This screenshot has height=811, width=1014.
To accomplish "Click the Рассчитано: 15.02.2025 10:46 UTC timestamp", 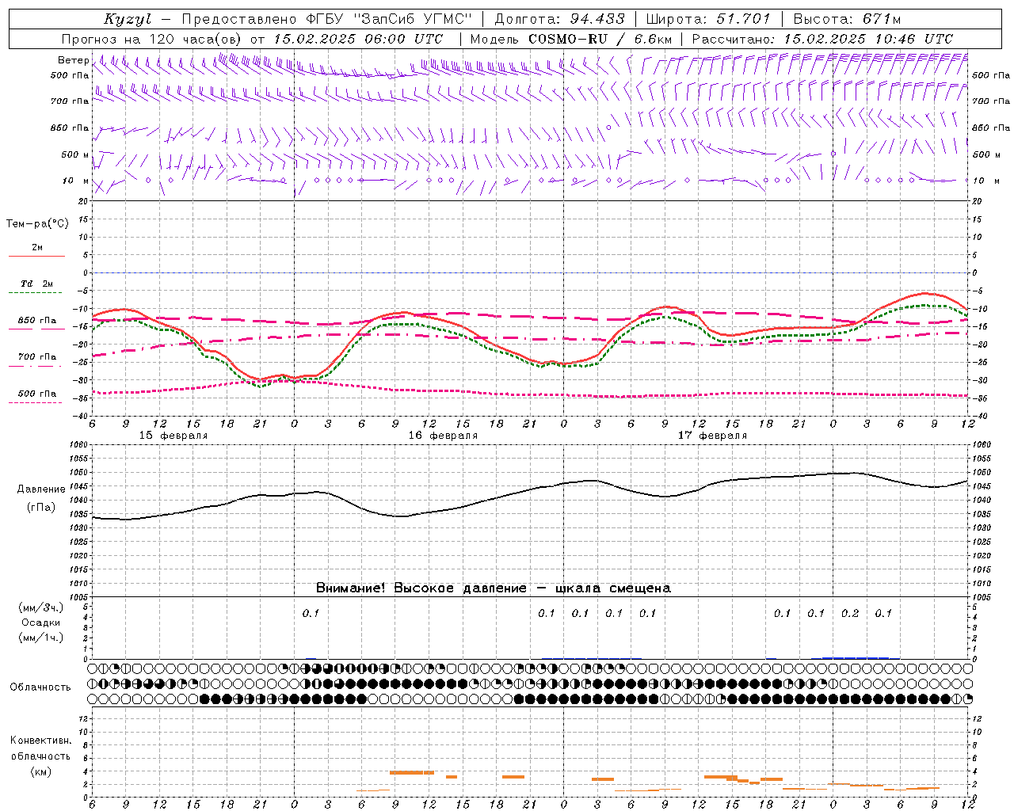I will (x=822, y=39).
